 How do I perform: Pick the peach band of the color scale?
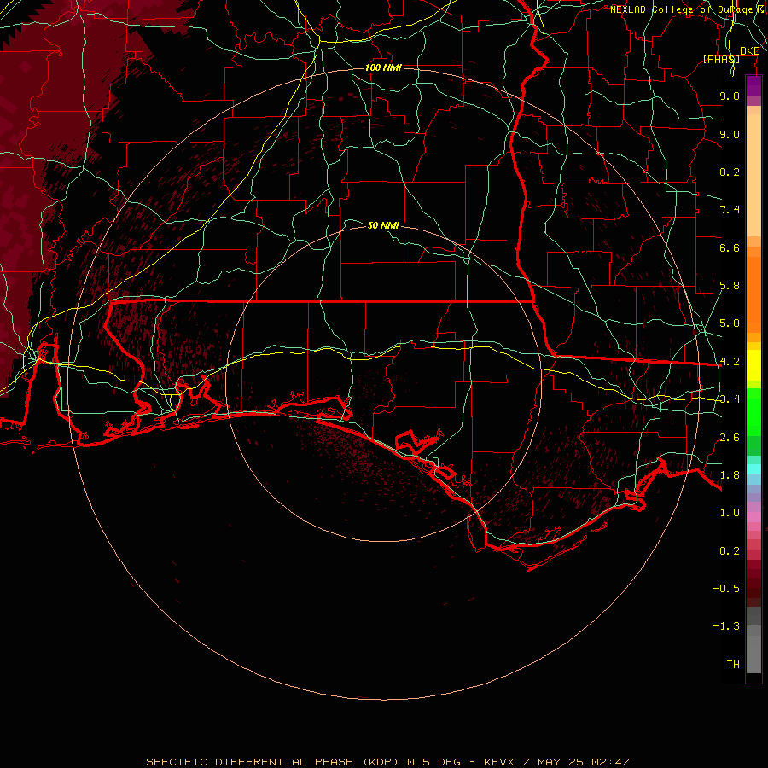[753, 175]
